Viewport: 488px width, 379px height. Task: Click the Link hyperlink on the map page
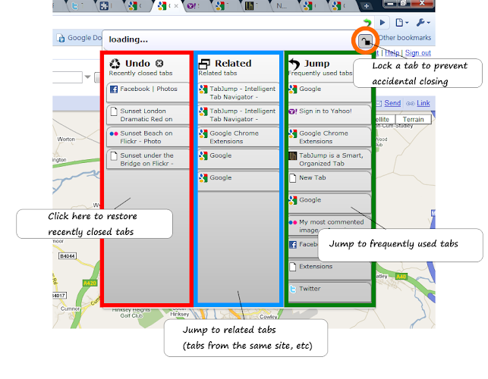[x=423, y=103]
